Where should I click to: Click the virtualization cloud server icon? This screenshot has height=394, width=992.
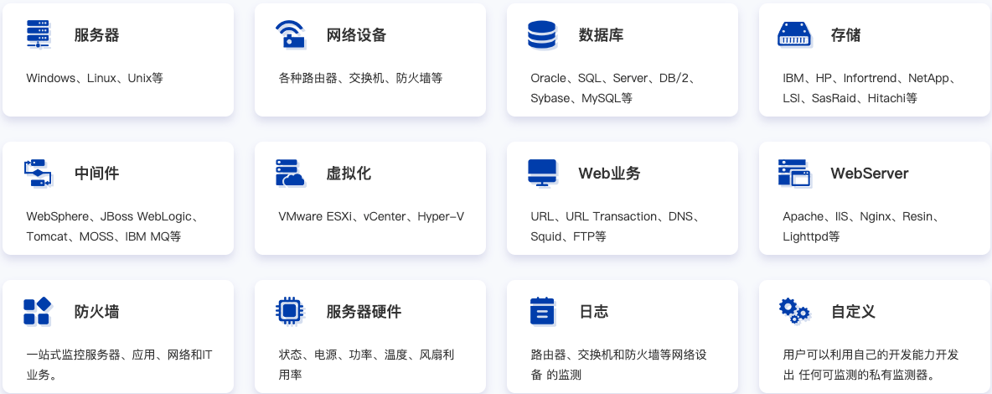click(x=291, y=173)
